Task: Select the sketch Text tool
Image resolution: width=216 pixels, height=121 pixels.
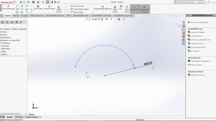Action: click(x=31, y=9)
